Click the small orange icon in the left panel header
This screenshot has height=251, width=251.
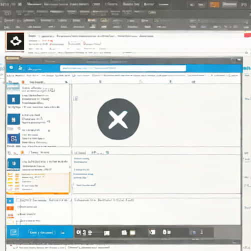point(23,82)
